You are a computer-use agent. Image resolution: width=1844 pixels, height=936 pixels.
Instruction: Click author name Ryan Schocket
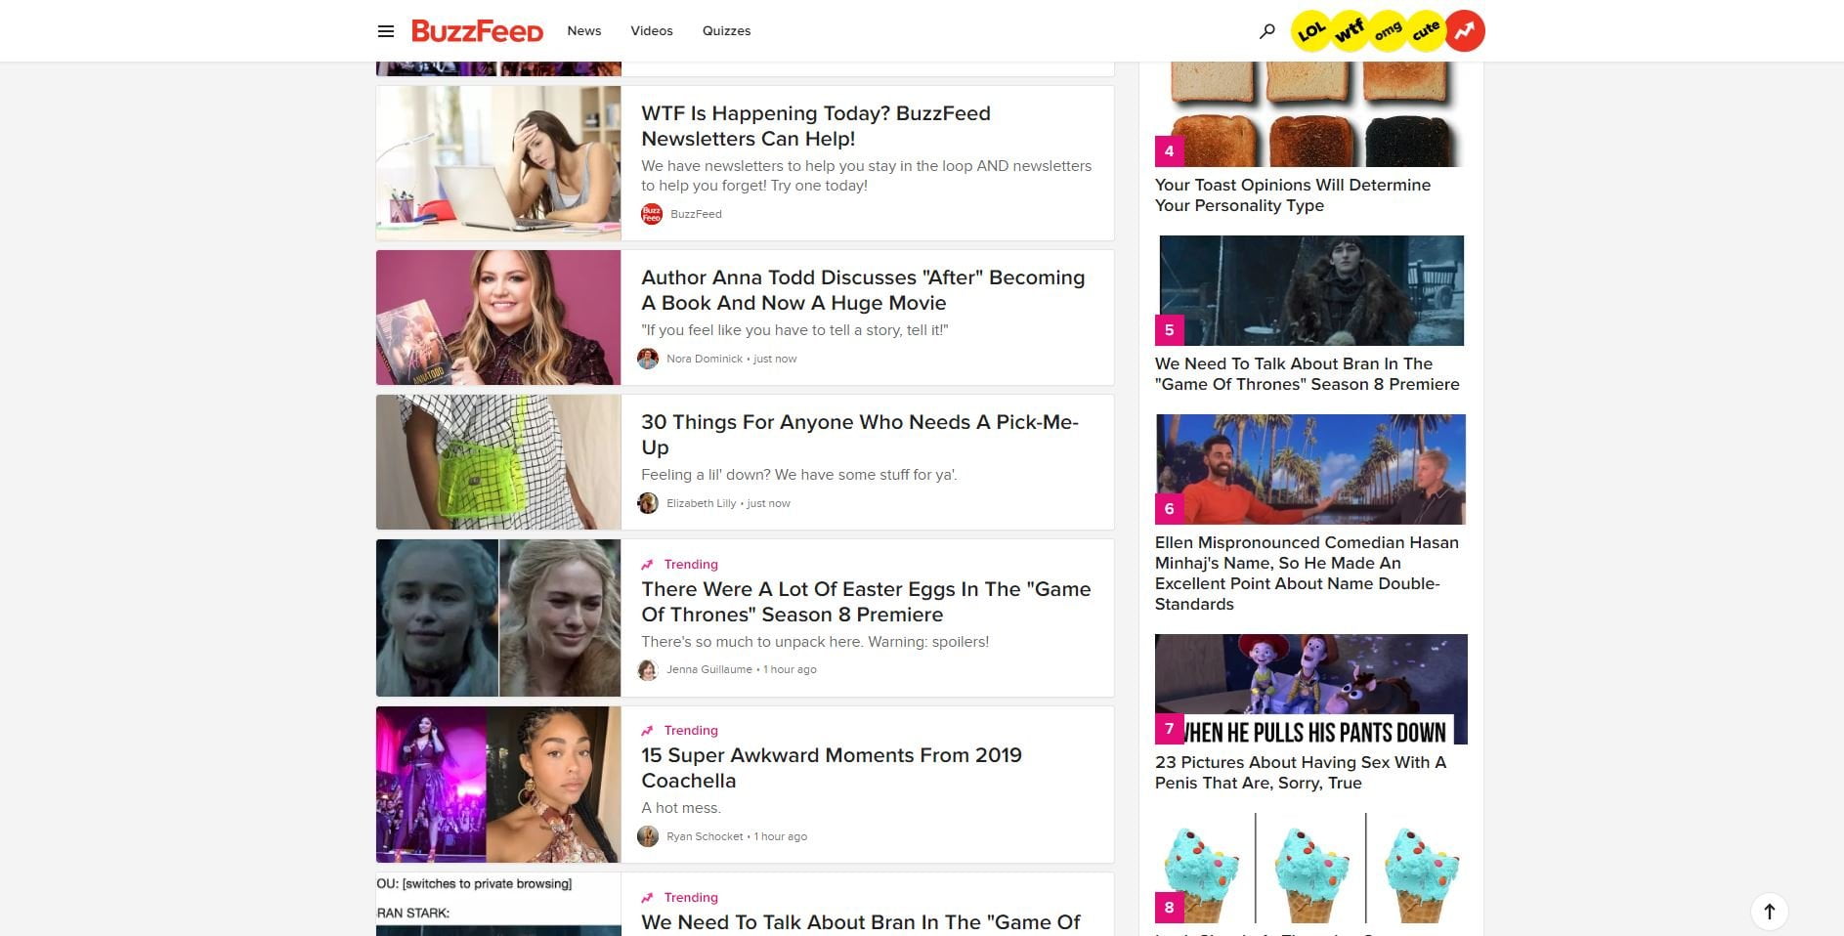coord(705,836)
